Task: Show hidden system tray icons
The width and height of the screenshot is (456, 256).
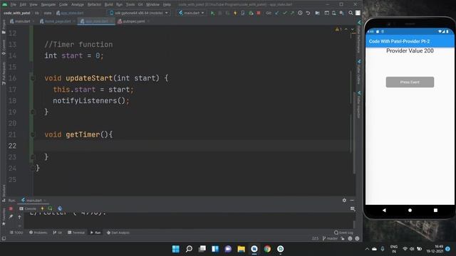Action: click(x=367, y=249)
